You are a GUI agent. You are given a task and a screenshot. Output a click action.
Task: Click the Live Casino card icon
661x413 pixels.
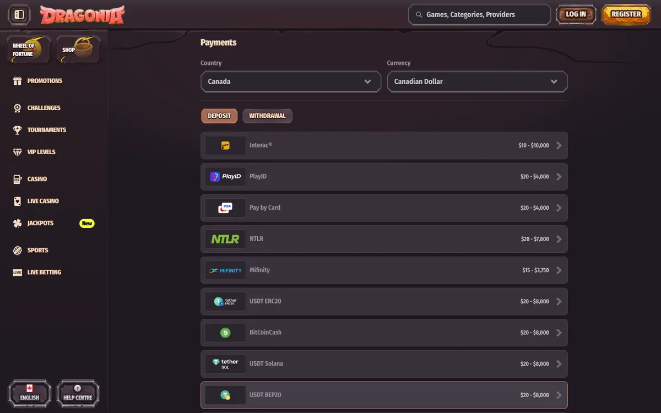pyautogui.click(x=17, y=201)
